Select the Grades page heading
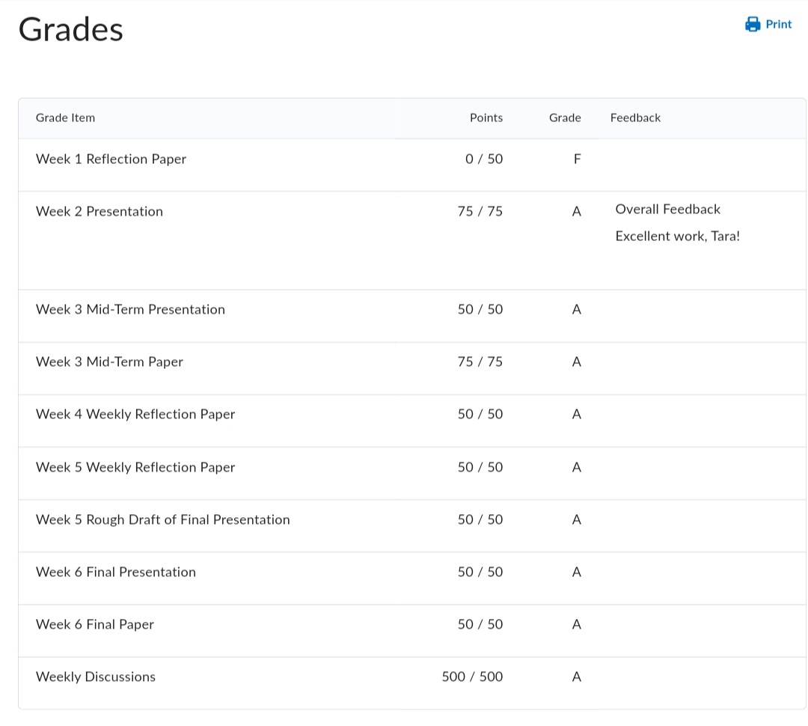This screenshot has width=808, height=726. pyautogui.click(x=70, y=30)
